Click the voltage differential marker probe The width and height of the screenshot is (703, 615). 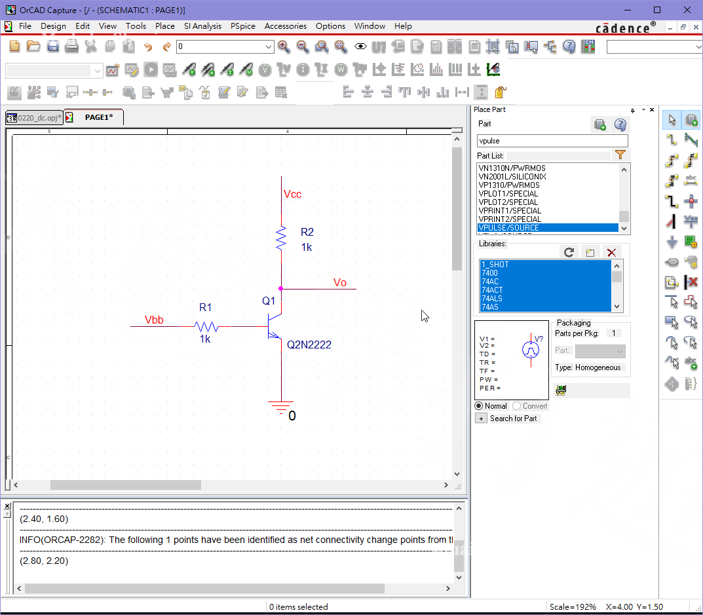(x=208, y=70)
